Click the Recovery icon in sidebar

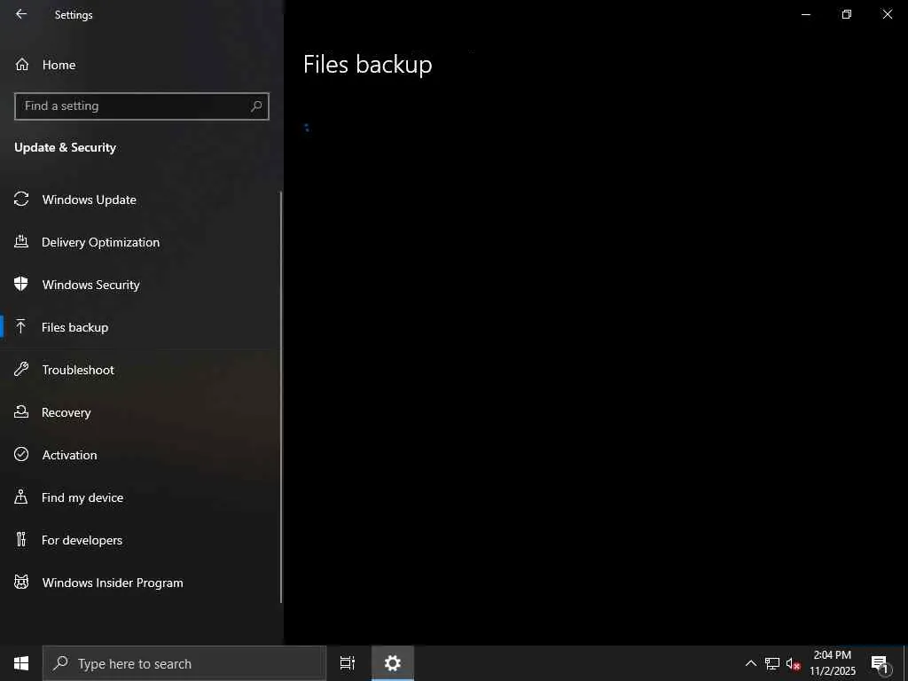coord(21,411)
